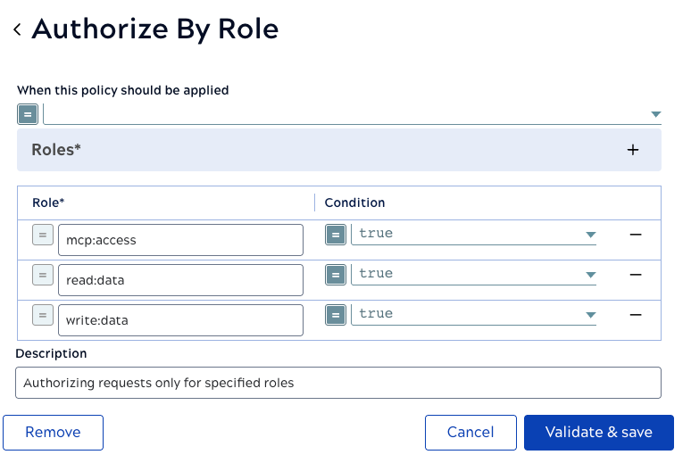Add a new role with the plus icon
Image resolution: width=691 pixels, height=463 pixels.
633,150
